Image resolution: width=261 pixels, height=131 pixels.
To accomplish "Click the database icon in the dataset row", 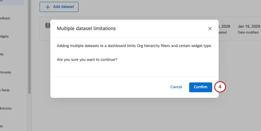I will pos(48,26).
